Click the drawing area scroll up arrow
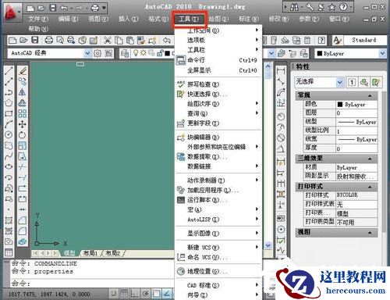The height and width of the screenshot is (300, 390). tap(268, 66)
